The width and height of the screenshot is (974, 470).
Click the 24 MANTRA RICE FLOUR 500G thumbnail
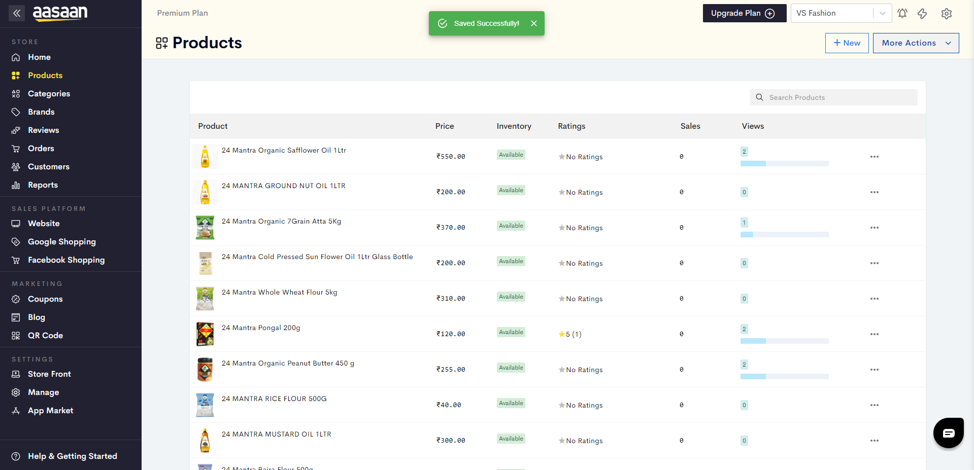[205, 405]
